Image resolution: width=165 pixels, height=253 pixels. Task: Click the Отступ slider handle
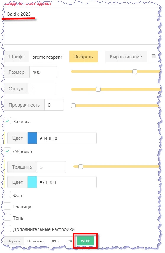pos(98,89)
